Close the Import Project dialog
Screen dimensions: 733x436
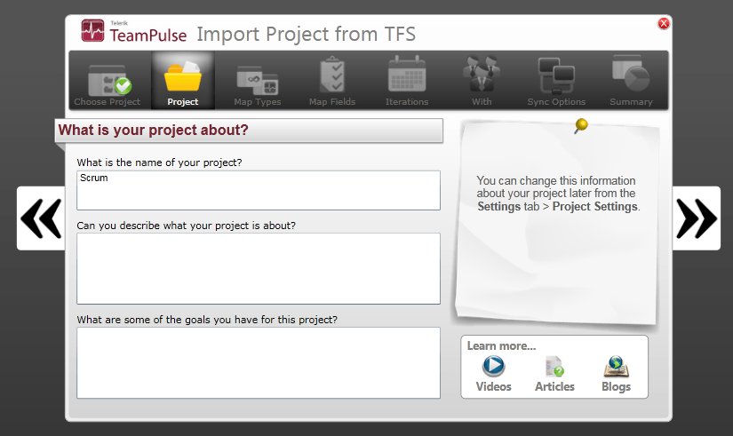click(664, 24)
